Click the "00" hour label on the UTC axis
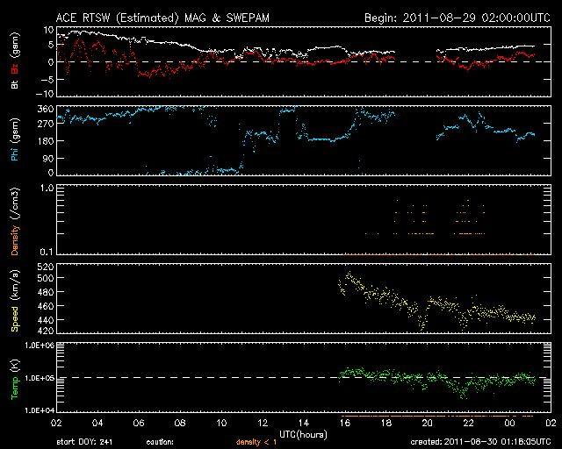562x449 pixels. (x=509, y=423)
